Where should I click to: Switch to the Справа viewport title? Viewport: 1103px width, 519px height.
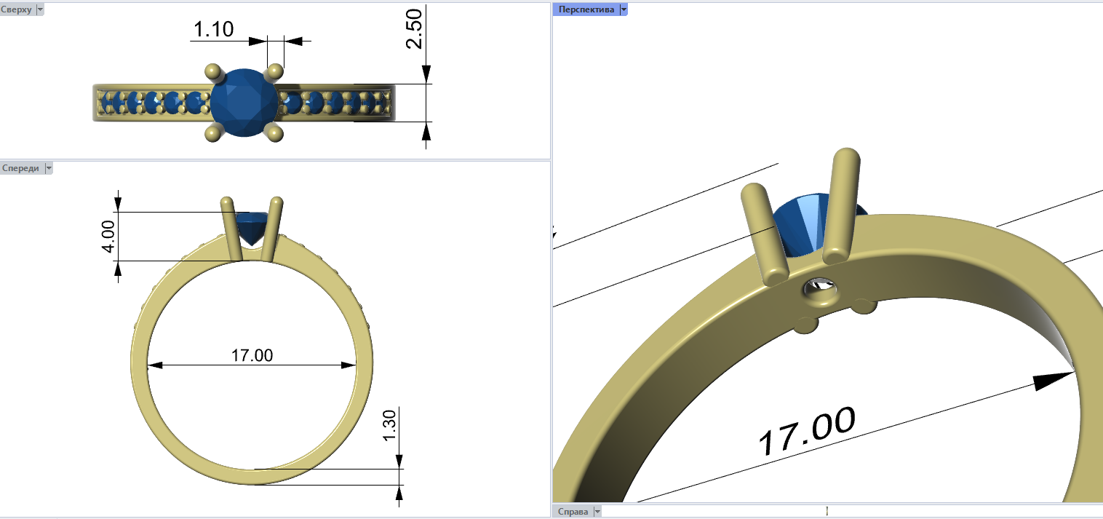[573, 512]
